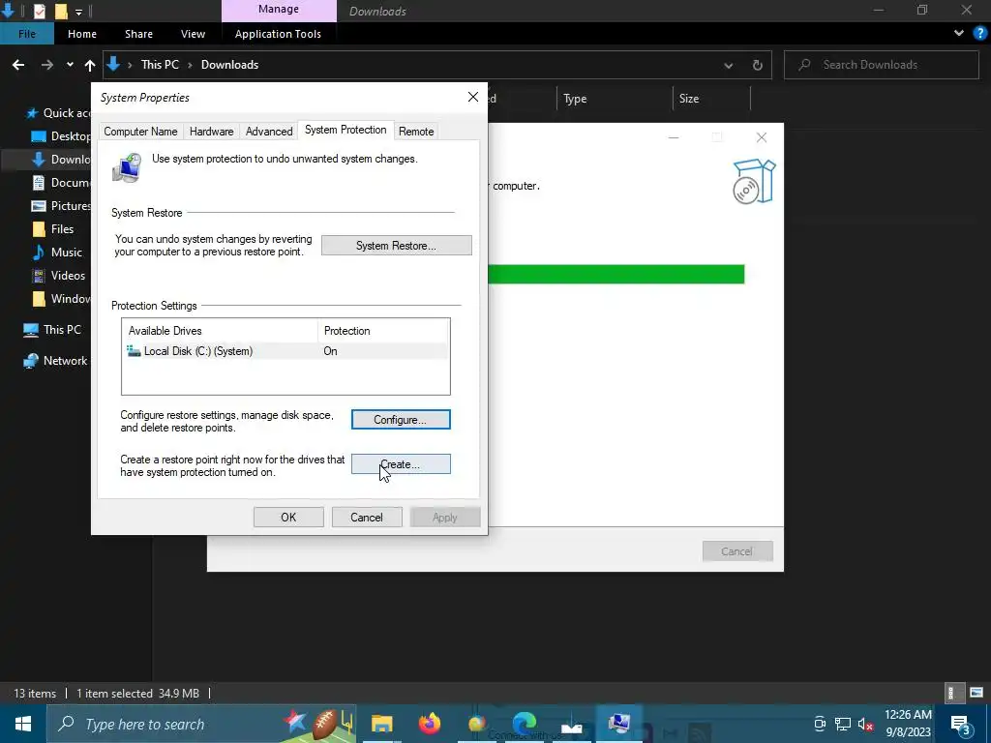Click the Protection column header
Viewport: 991px width, 743px height.
pyautogui.click(x=383, y=331)
